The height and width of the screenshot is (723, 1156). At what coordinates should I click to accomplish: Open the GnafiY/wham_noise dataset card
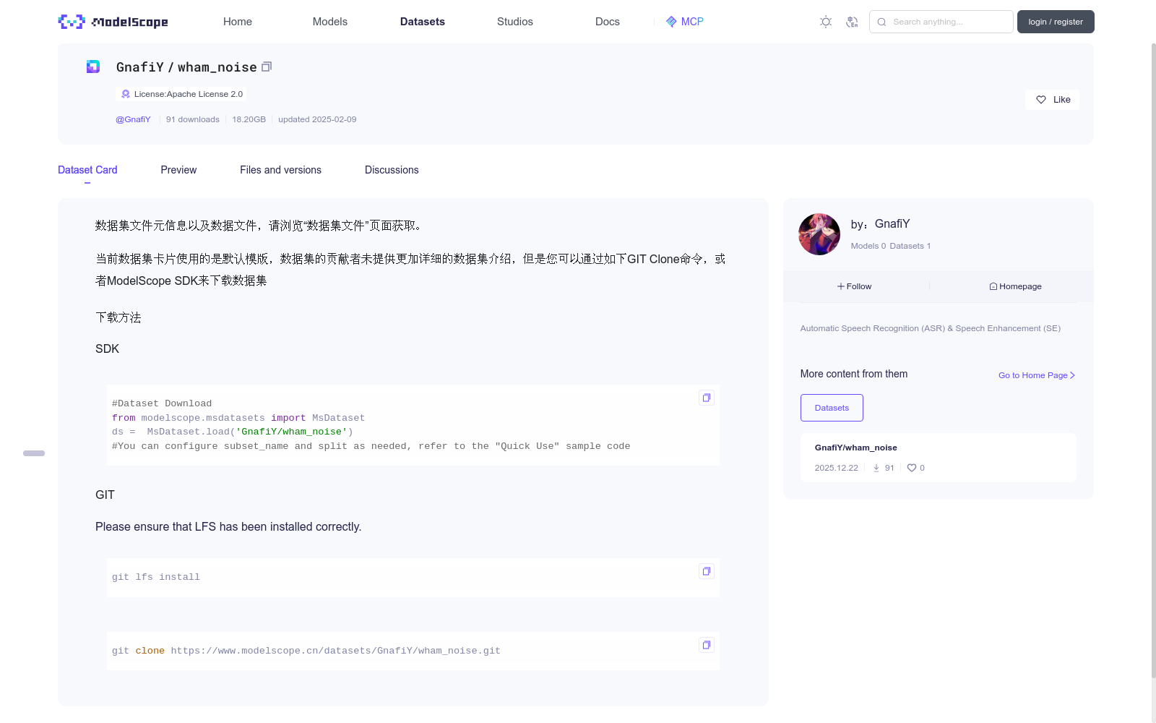(x=939, y=458)
